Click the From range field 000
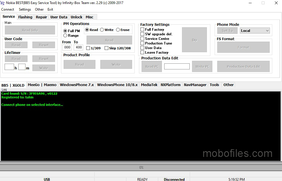282x181 pixels. tap(67, 47)
